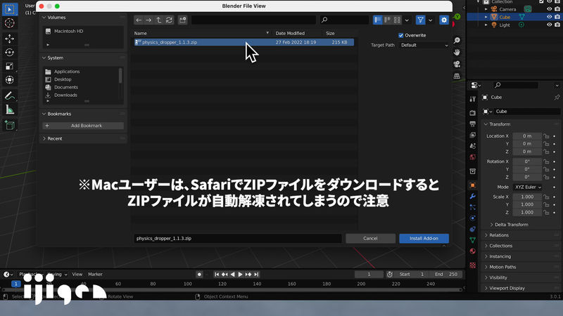This screenshot has height=316, width=563.
Task: Toggle Rotation X lock
Action: click(x=546, y=162)
